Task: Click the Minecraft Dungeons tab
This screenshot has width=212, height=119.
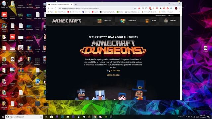Action: pyautogui.click(x=60, y=4)
